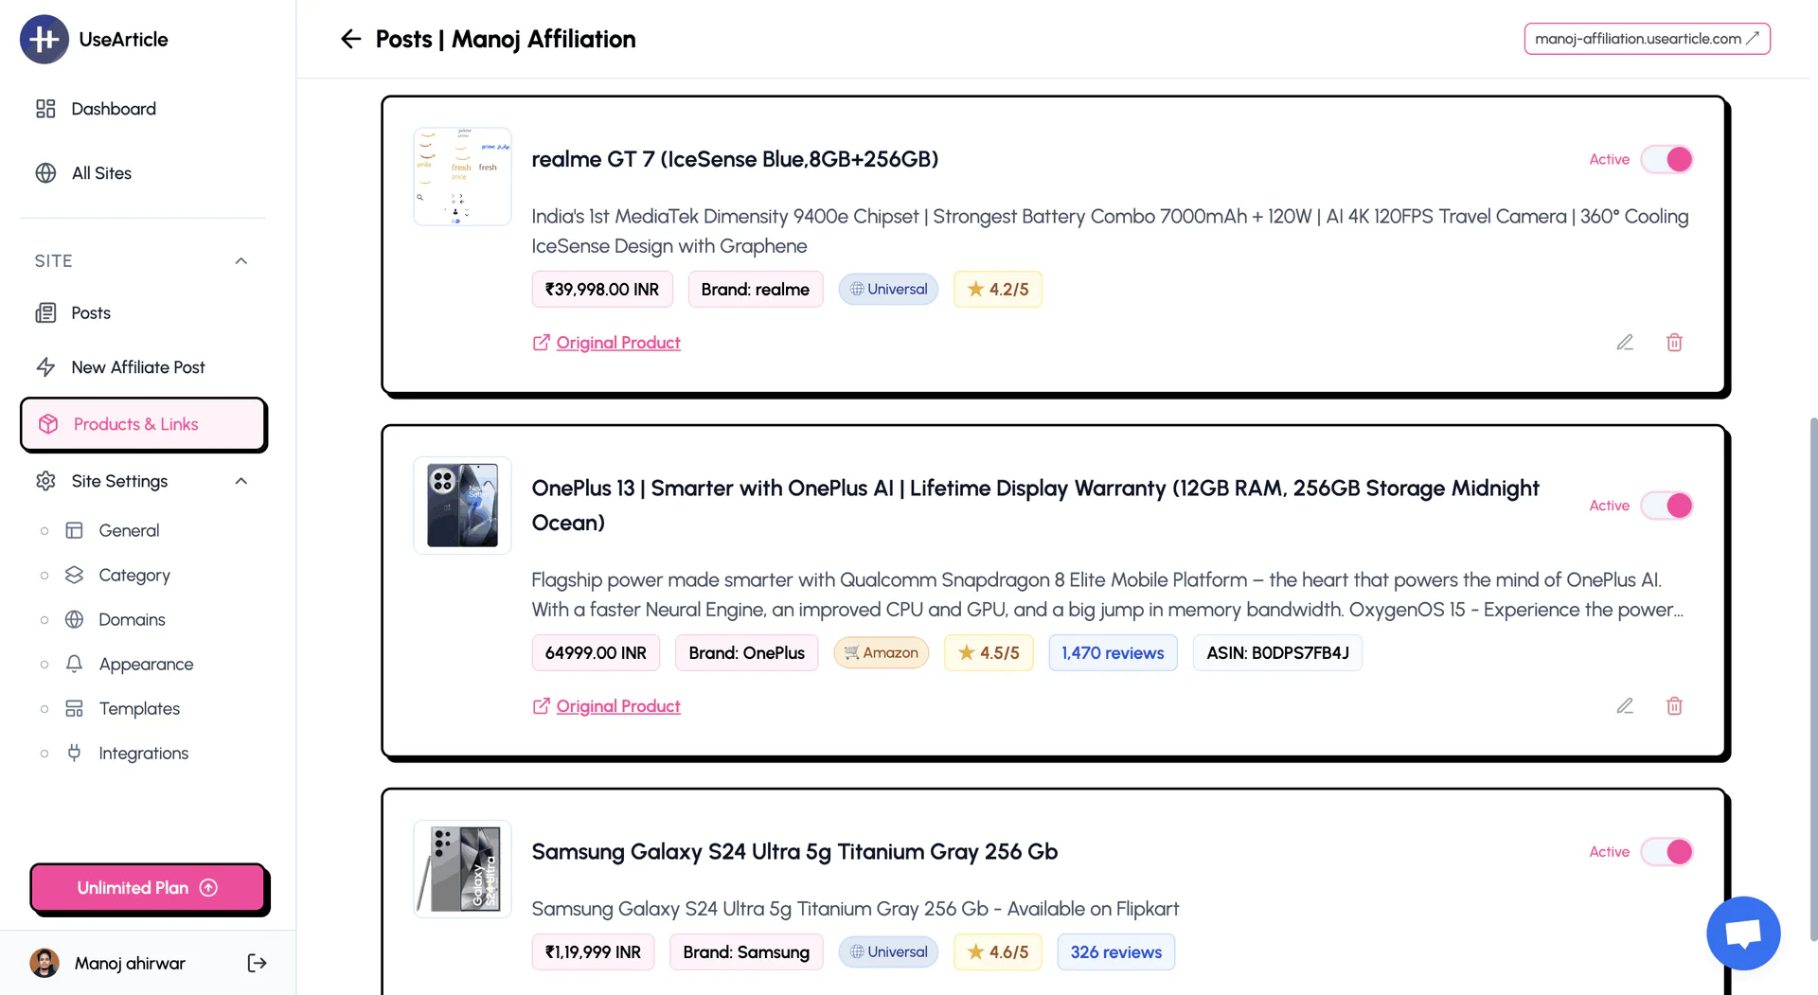Collapse the Site Settings section

tap(240, 481)
